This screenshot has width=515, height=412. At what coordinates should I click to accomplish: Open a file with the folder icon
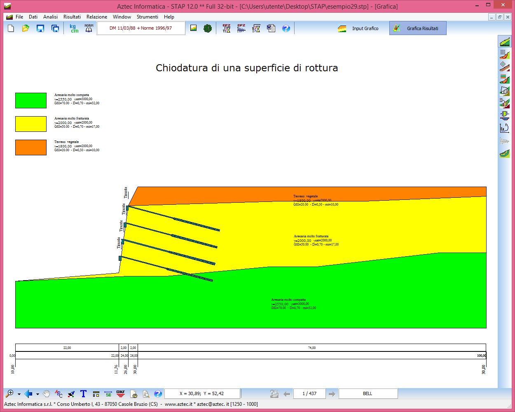(x=26, y=28)
